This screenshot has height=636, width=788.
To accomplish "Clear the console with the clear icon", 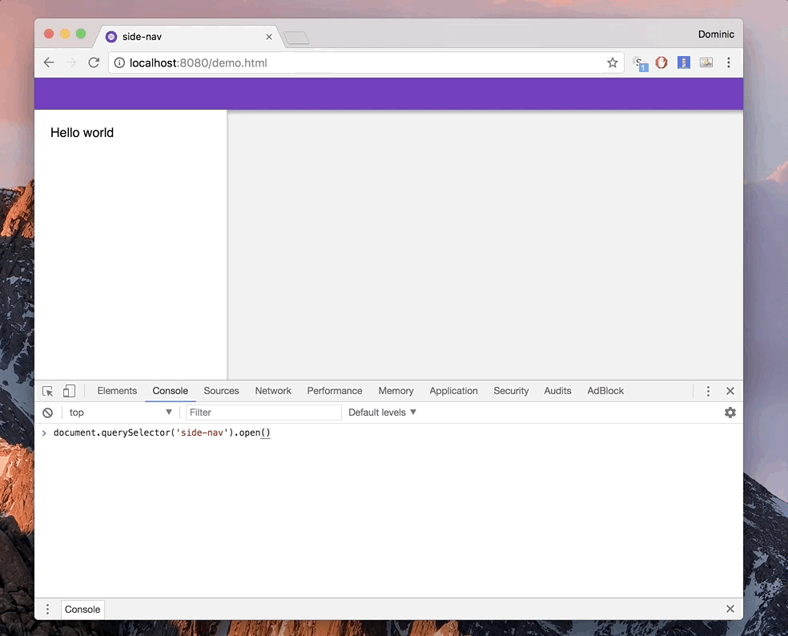I will click(x=48, y=413).
